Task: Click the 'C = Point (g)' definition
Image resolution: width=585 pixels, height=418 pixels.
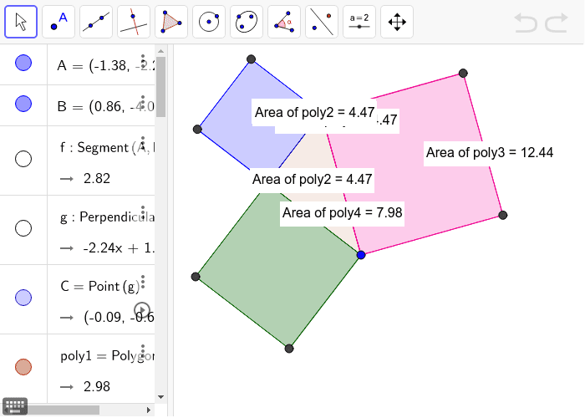Action: pyautogui.click(x=99, y=286)
